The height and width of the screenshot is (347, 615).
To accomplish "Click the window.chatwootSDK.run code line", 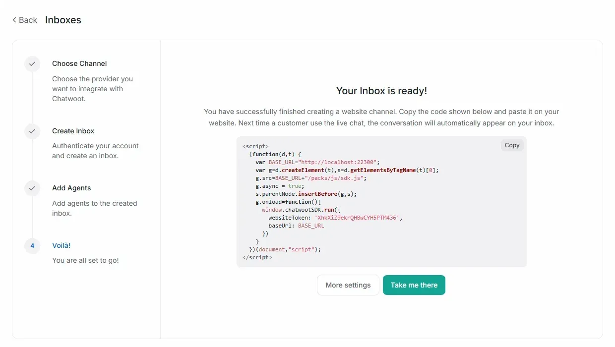I will click(301, 210).
